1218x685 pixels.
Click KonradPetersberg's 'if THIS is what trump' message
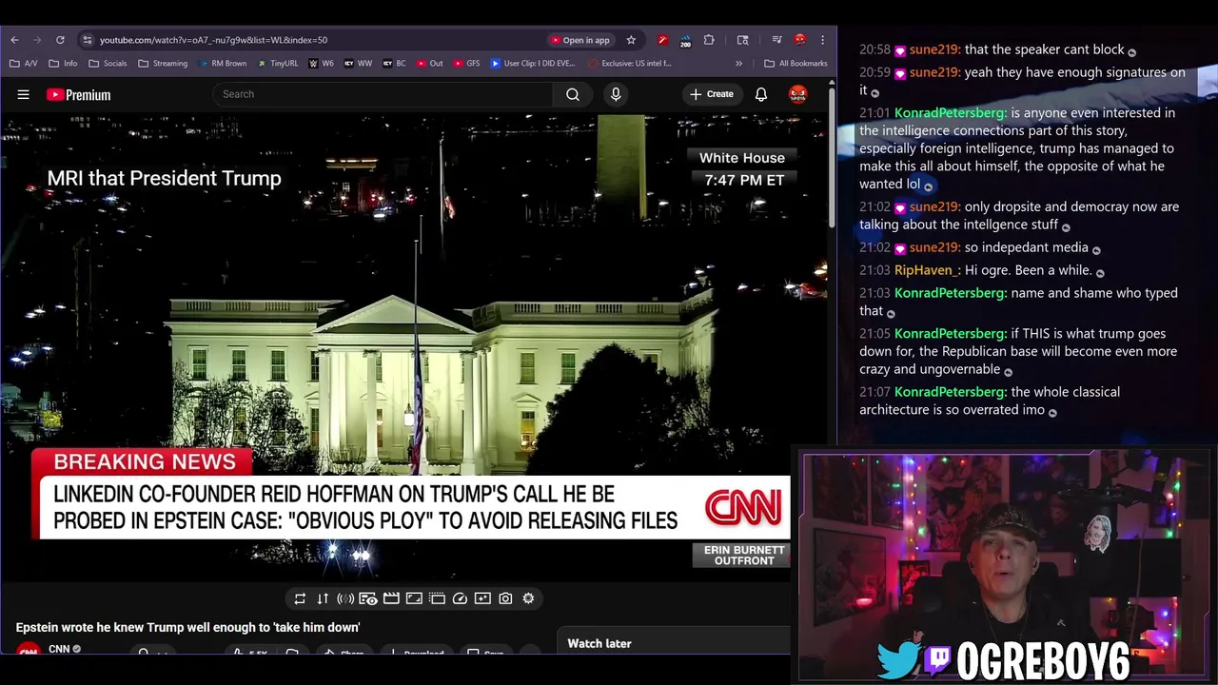click(x=1018, y=351)
